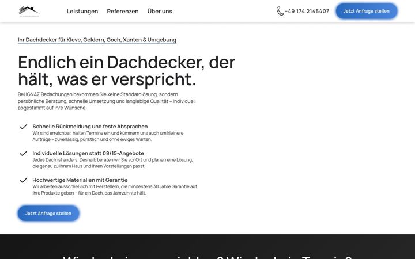
Task: Click text Wir sind erreichbar, halten Termine
Action: click(x=108, y=136)
